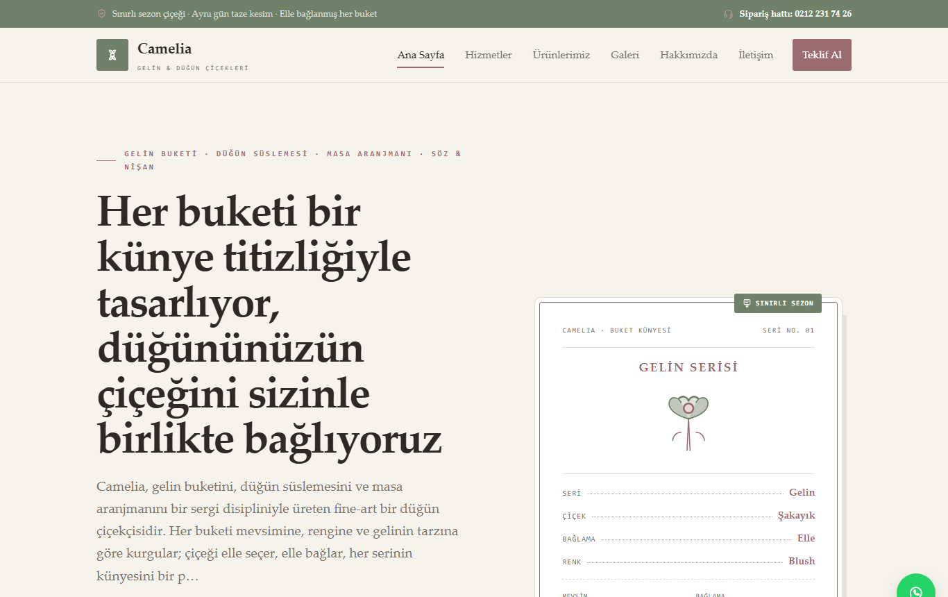
Task: Click the 'Gelin Serisi' card title
Action: (688, 367)
